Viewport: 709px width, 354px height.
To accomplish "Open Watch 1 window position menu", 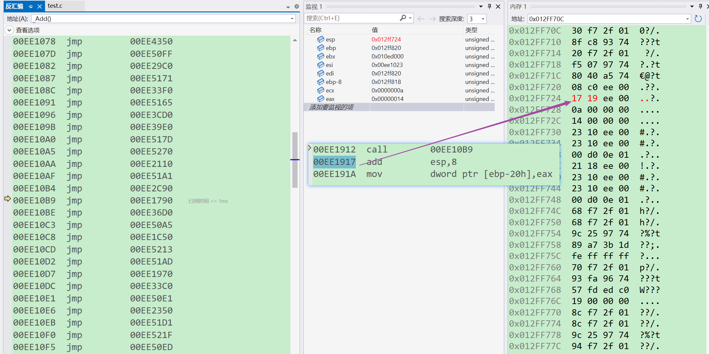I will (481, 7).
